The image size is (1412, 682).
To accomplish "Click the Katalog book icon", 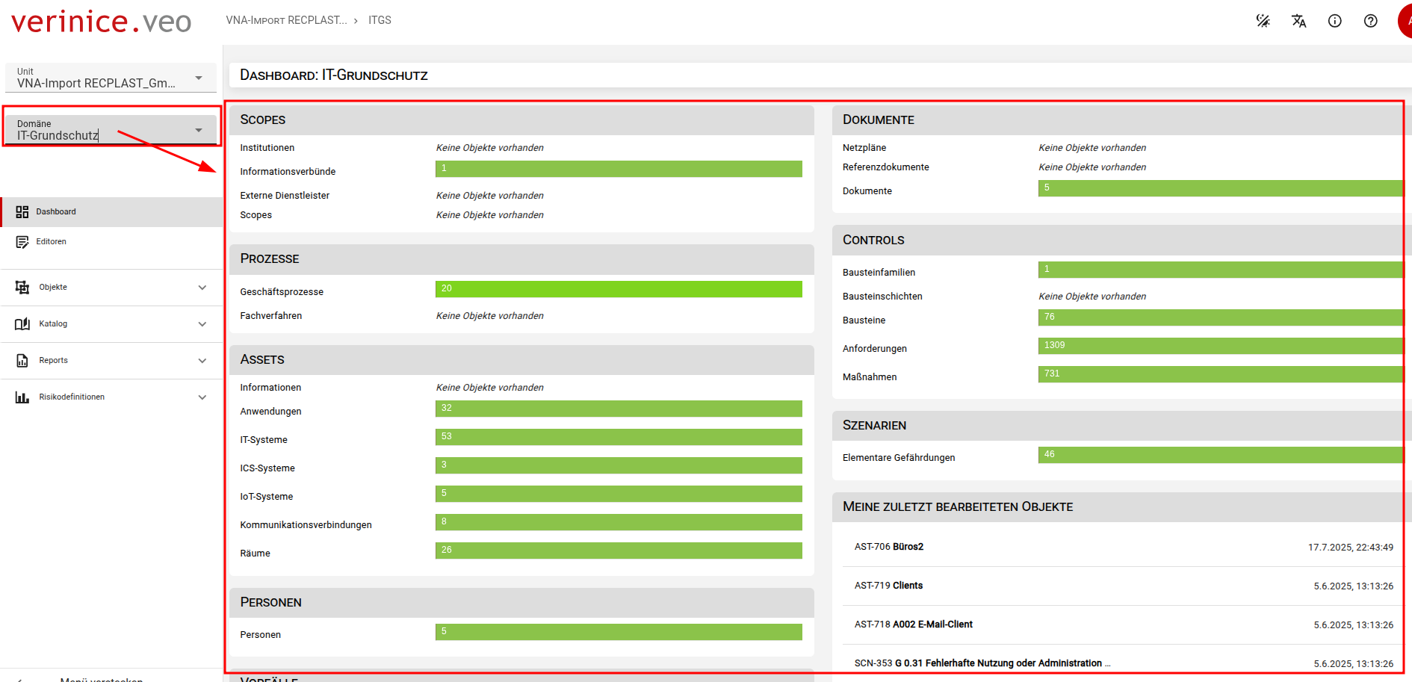I will coord(22,324).
